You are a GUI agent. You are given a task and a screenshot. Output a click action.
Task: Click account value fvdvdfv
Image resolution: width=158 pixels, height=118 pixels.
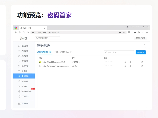(x=74, y=66)
